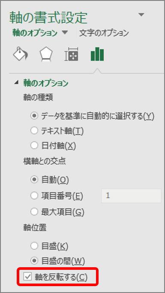165x293 pixels.
Task: Choose 項目番号(E) radio option
Action: [x=34, y=195]
